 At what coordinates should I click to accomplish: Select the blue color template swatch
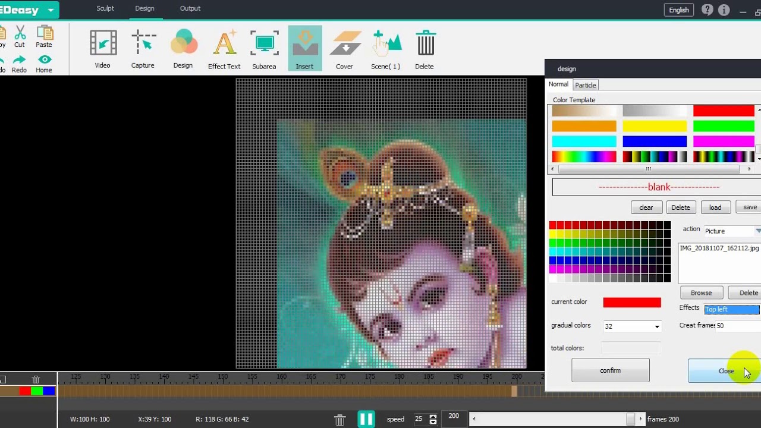click(x=655, y=141)
